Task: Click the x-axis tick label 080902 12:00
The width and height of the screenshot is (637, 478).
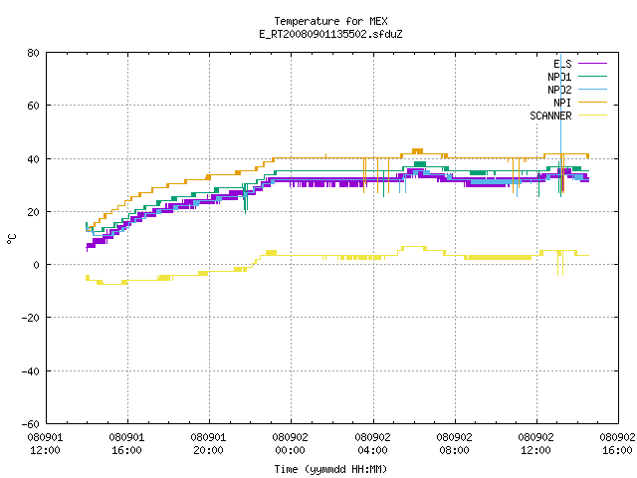Action: tap(535, 444)
